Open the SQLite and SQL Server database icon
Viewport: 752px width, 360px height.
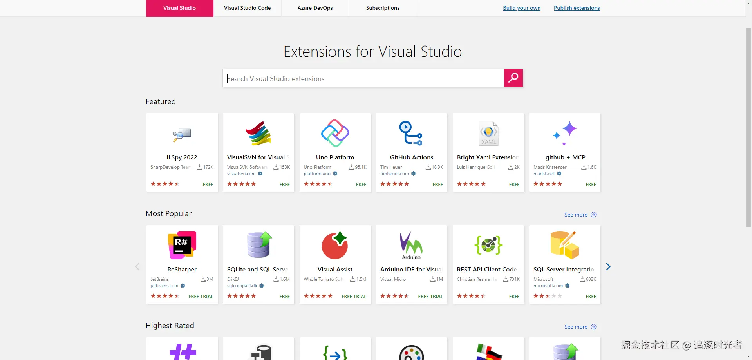click(258, 244)
